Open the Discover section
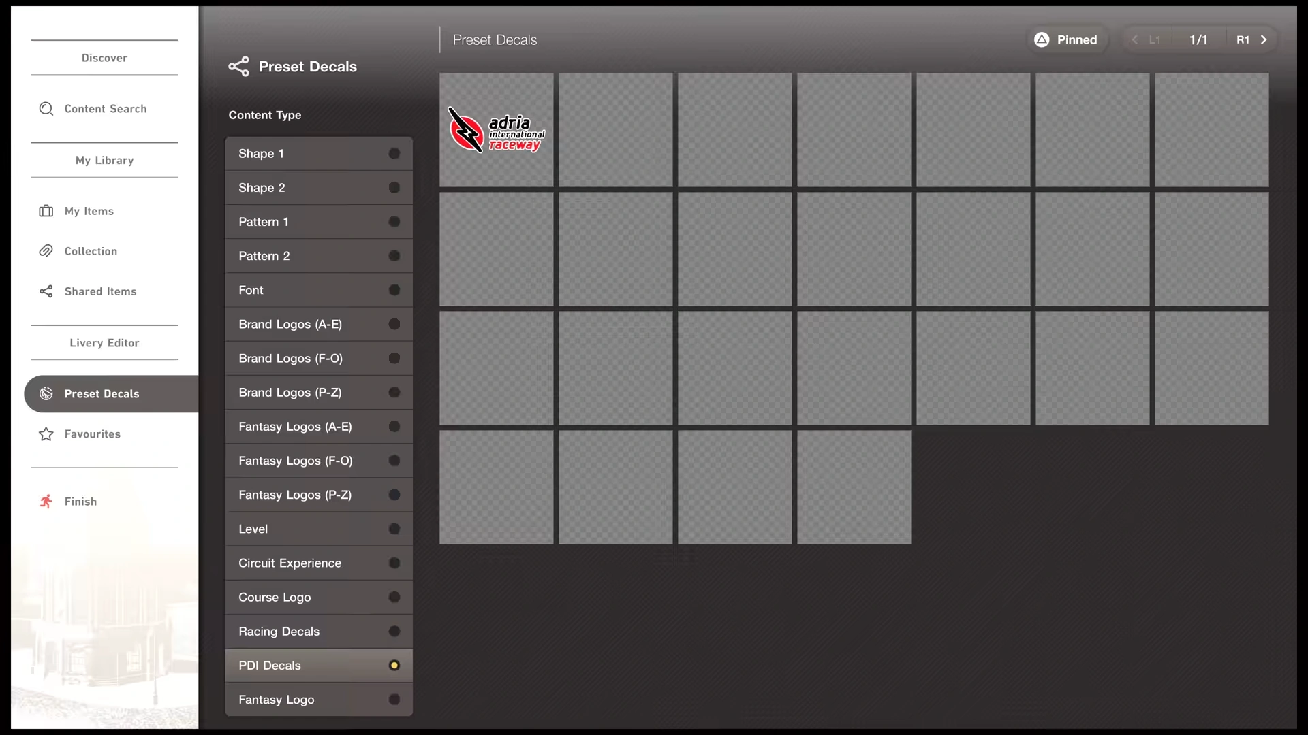 point(104,58)
